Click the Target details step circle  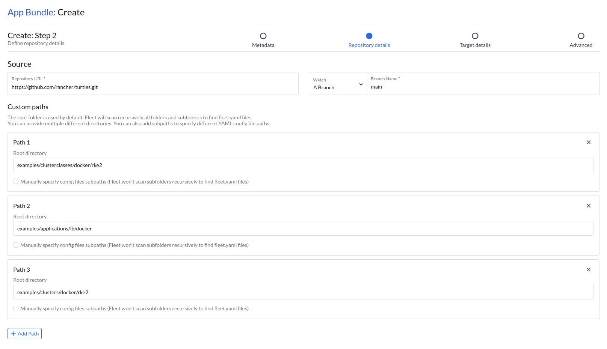pyautogui.click(x=475, y=36)
